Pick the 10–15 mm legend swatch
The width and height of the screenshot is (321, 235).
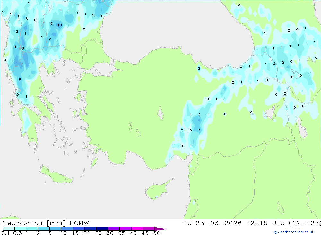[x=67, y=229]
